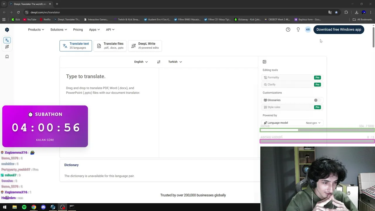
Task: Open the YouTube bookmark
Action: [30, 20]
